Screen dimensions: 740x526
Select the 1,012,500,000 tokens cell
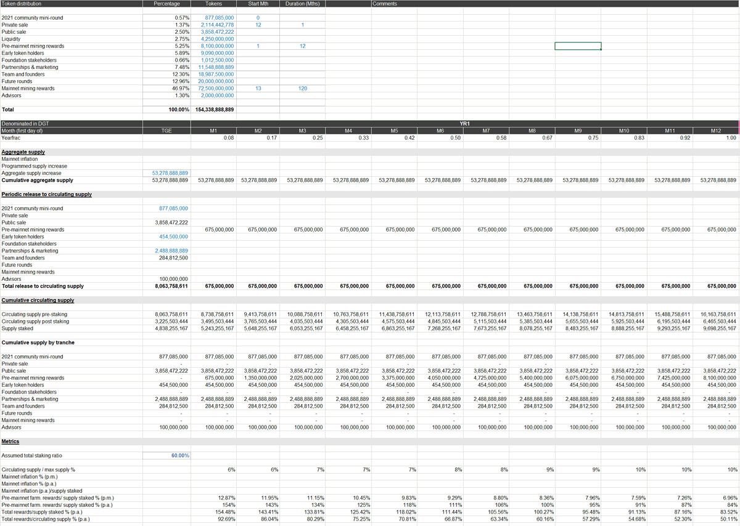pos(213,60)
